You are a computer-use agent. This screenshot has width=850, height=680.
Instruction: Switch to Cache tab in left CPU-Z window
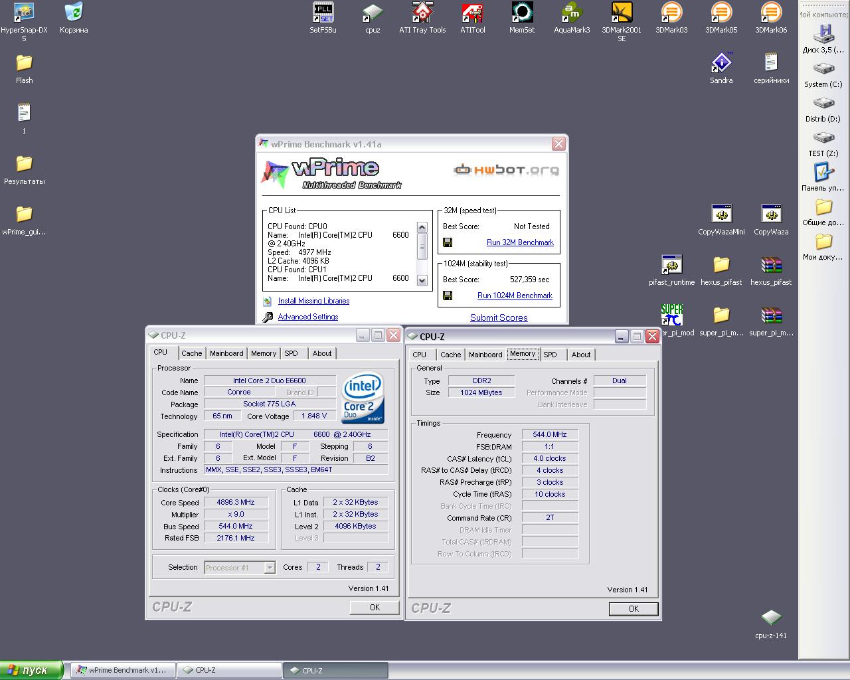point(192,353)
